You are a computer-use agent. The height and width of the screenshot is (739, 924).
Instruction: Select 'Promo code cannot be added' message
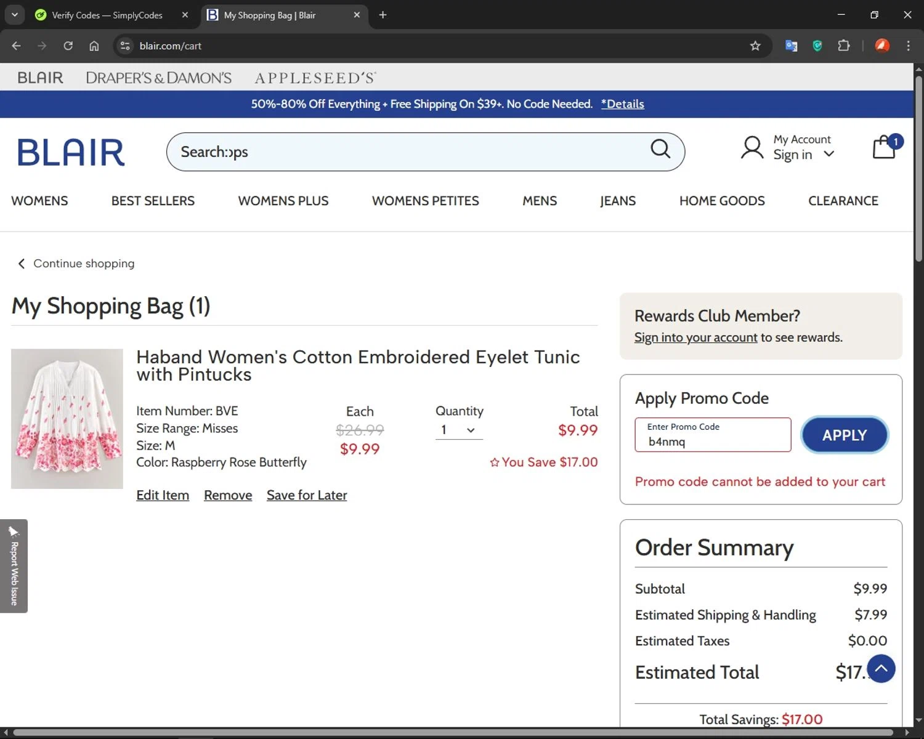click(x=760, y=482)
